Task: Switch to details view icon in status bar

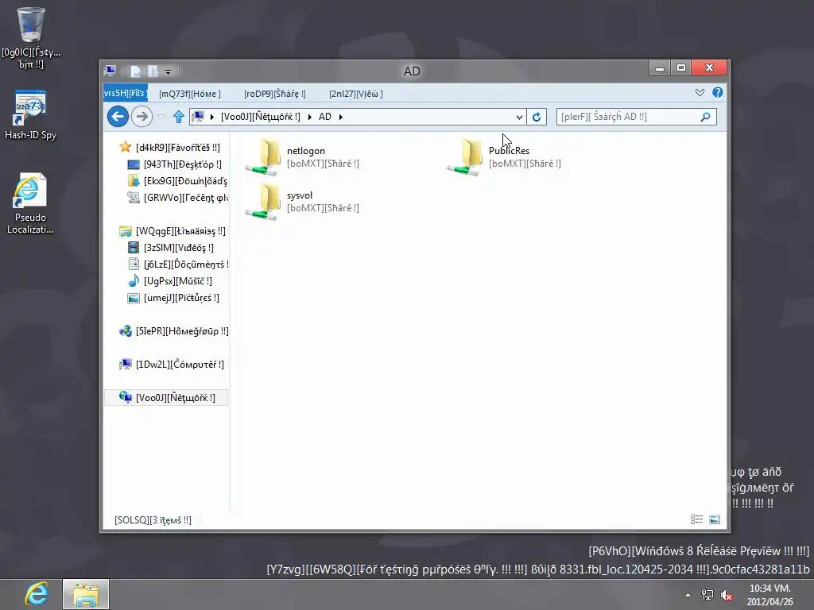Action: tap(696, 519)
